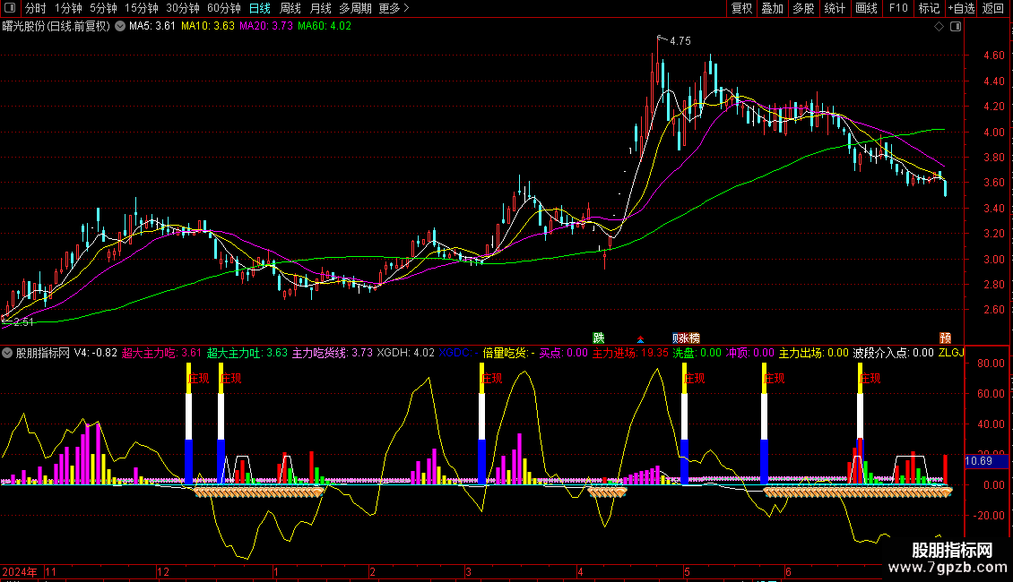
Task: Click the 返回 back button
Action: point(993,8)
